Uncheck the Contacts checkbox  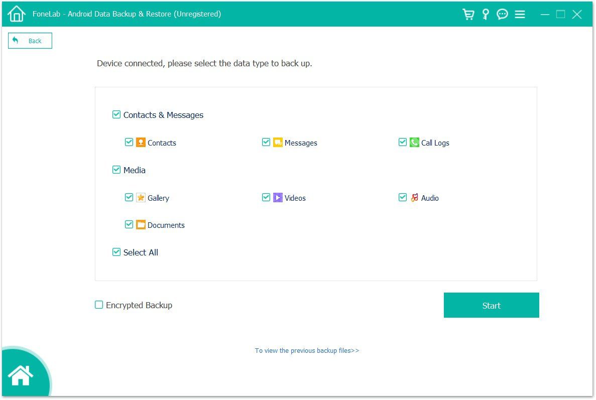129,142
